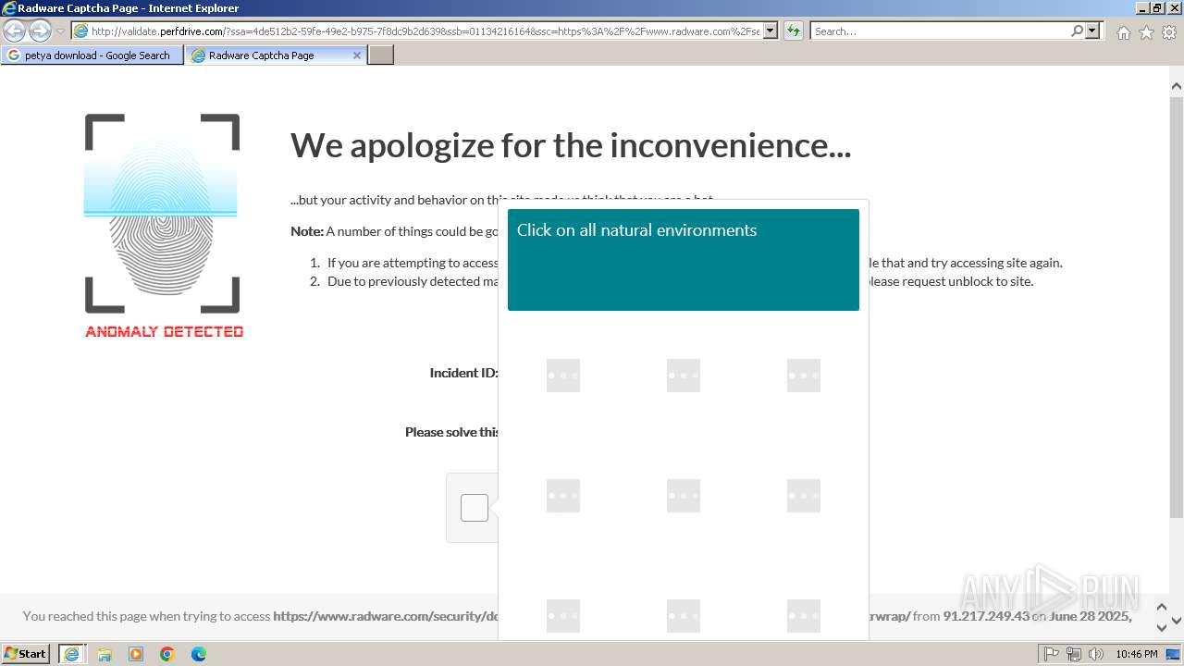Open the Windows Start button
The image size is (1184, 666).
(x=26, y=654)
